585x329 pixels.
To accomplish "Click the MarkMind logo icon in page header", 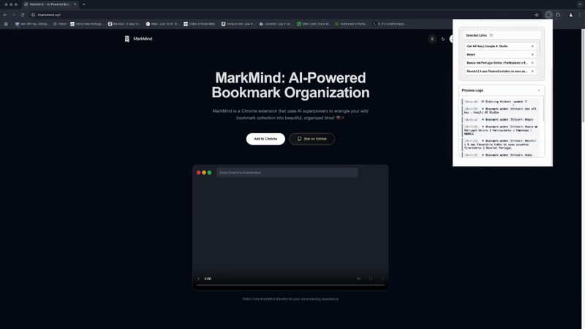I will coord(127,39).
